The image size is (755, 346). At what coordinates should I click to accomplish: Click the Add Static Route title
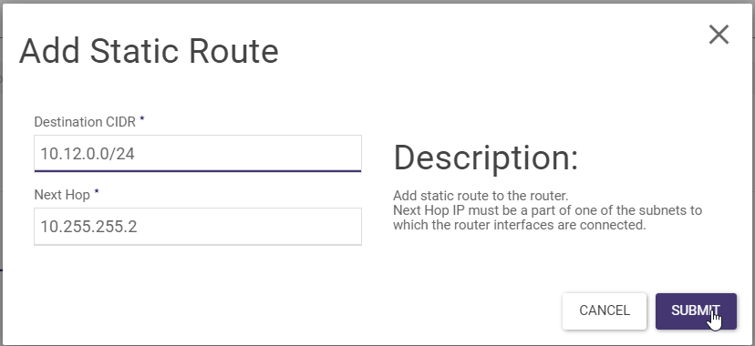pos(149,51)
